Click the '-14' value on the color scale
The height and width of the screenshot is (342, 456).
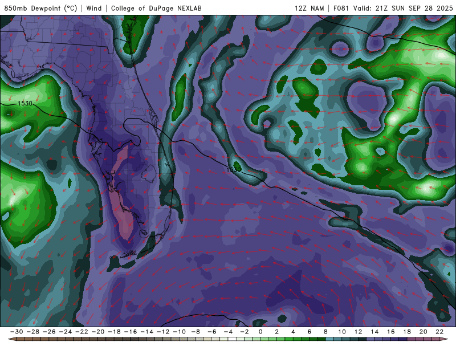(x=146, y=332)
